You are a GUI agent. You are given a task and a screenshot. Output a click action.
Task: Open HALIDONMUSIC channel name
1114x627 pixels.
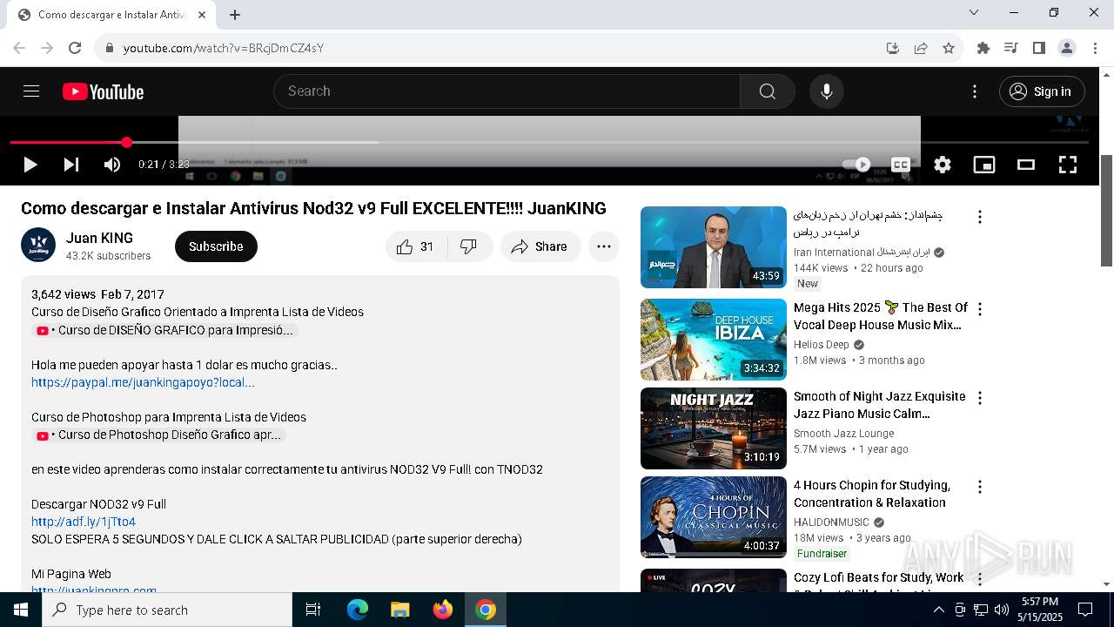click(x=831, y=522)
